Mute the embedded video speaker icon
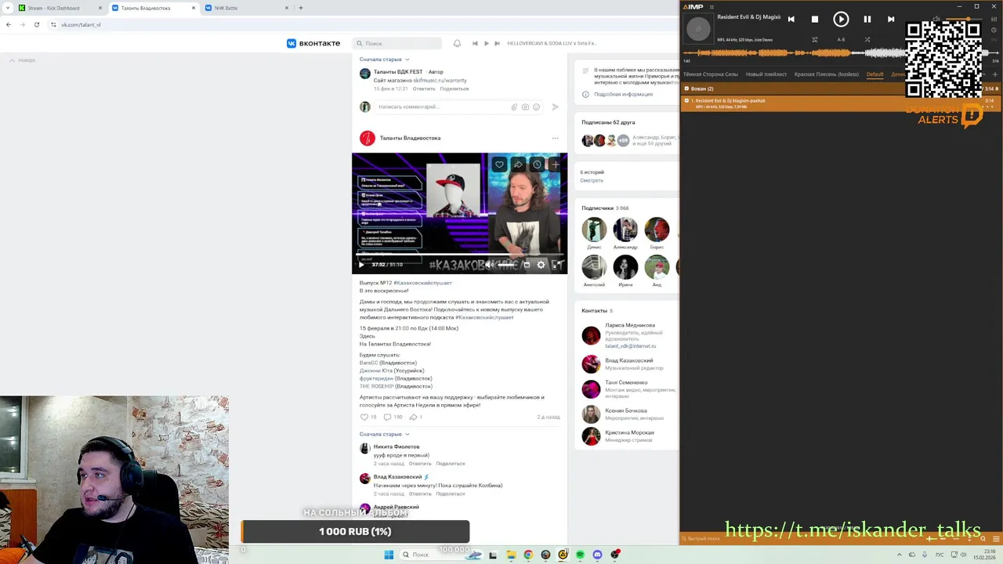The width and height of the screenshot is (1003, 564). click(x=489, y=265)
